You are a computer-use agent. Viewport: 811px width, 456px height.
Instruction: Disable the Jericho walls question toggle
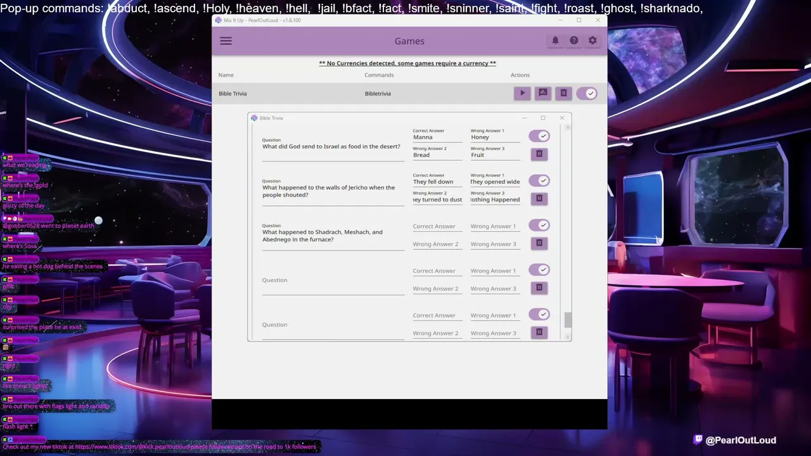(x=539, y=180)
